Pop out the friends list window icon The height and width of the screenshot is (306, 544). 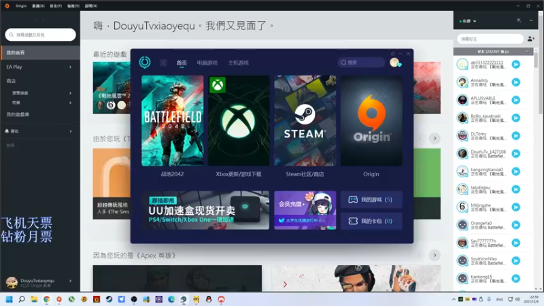click(x=519, y=20)
